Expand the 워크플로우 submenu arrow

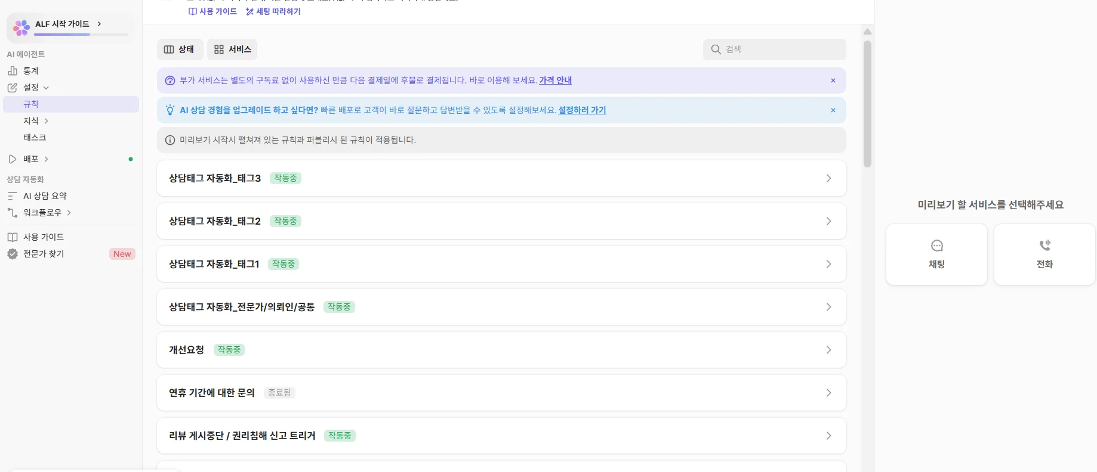(69, 213)
